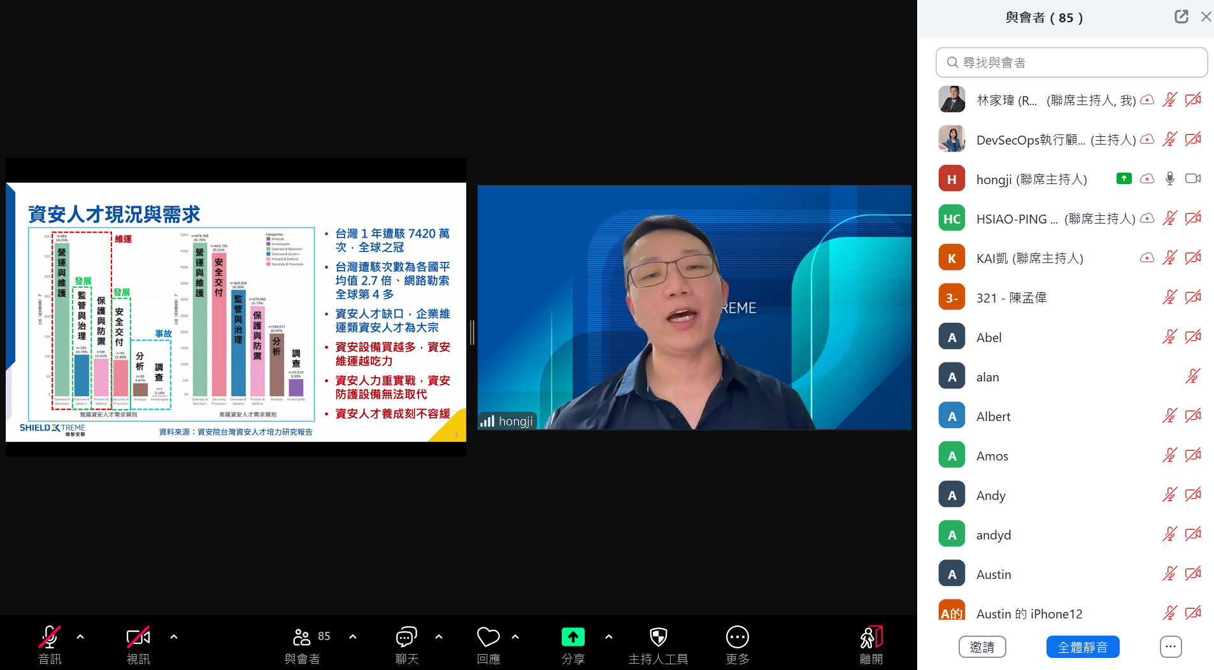Expand the video settings arrow
The height and width of the screenshot is (670, 1214).
click(174, 636)
